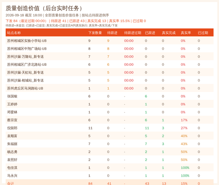Click the name 张国银
219x185 pixels.
coord(12,96)
